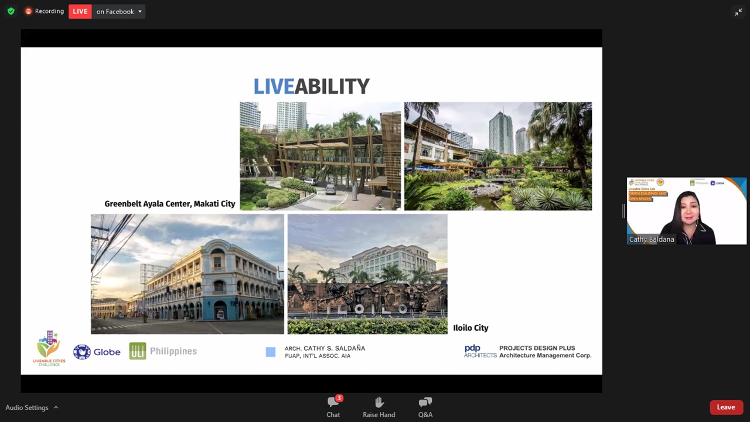Click the red LIVE badge
This screenshot has height=422, width=750.
(80, 11)
